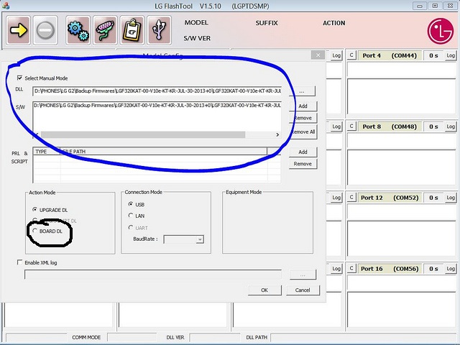Screen dimensions: 460x345
Task: Click Port 16 (COM56) label
Action: (x=390, y=268)
